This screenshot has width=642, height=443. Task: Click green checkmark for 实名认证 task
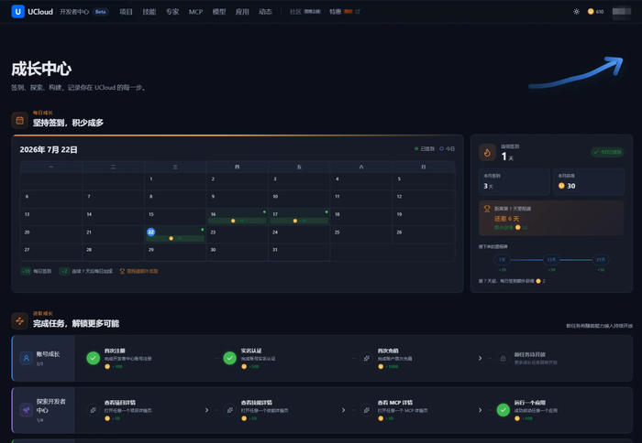coord(229,358)
